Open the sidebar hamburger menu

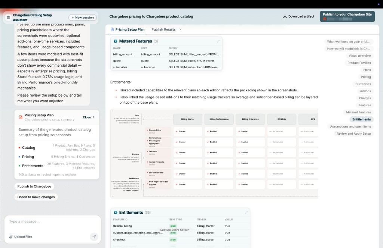(8, 18)
